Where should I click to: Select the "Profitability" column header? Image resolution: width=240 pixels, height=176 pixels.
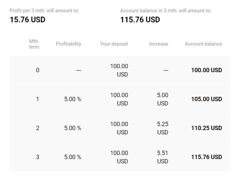[68, 44]
